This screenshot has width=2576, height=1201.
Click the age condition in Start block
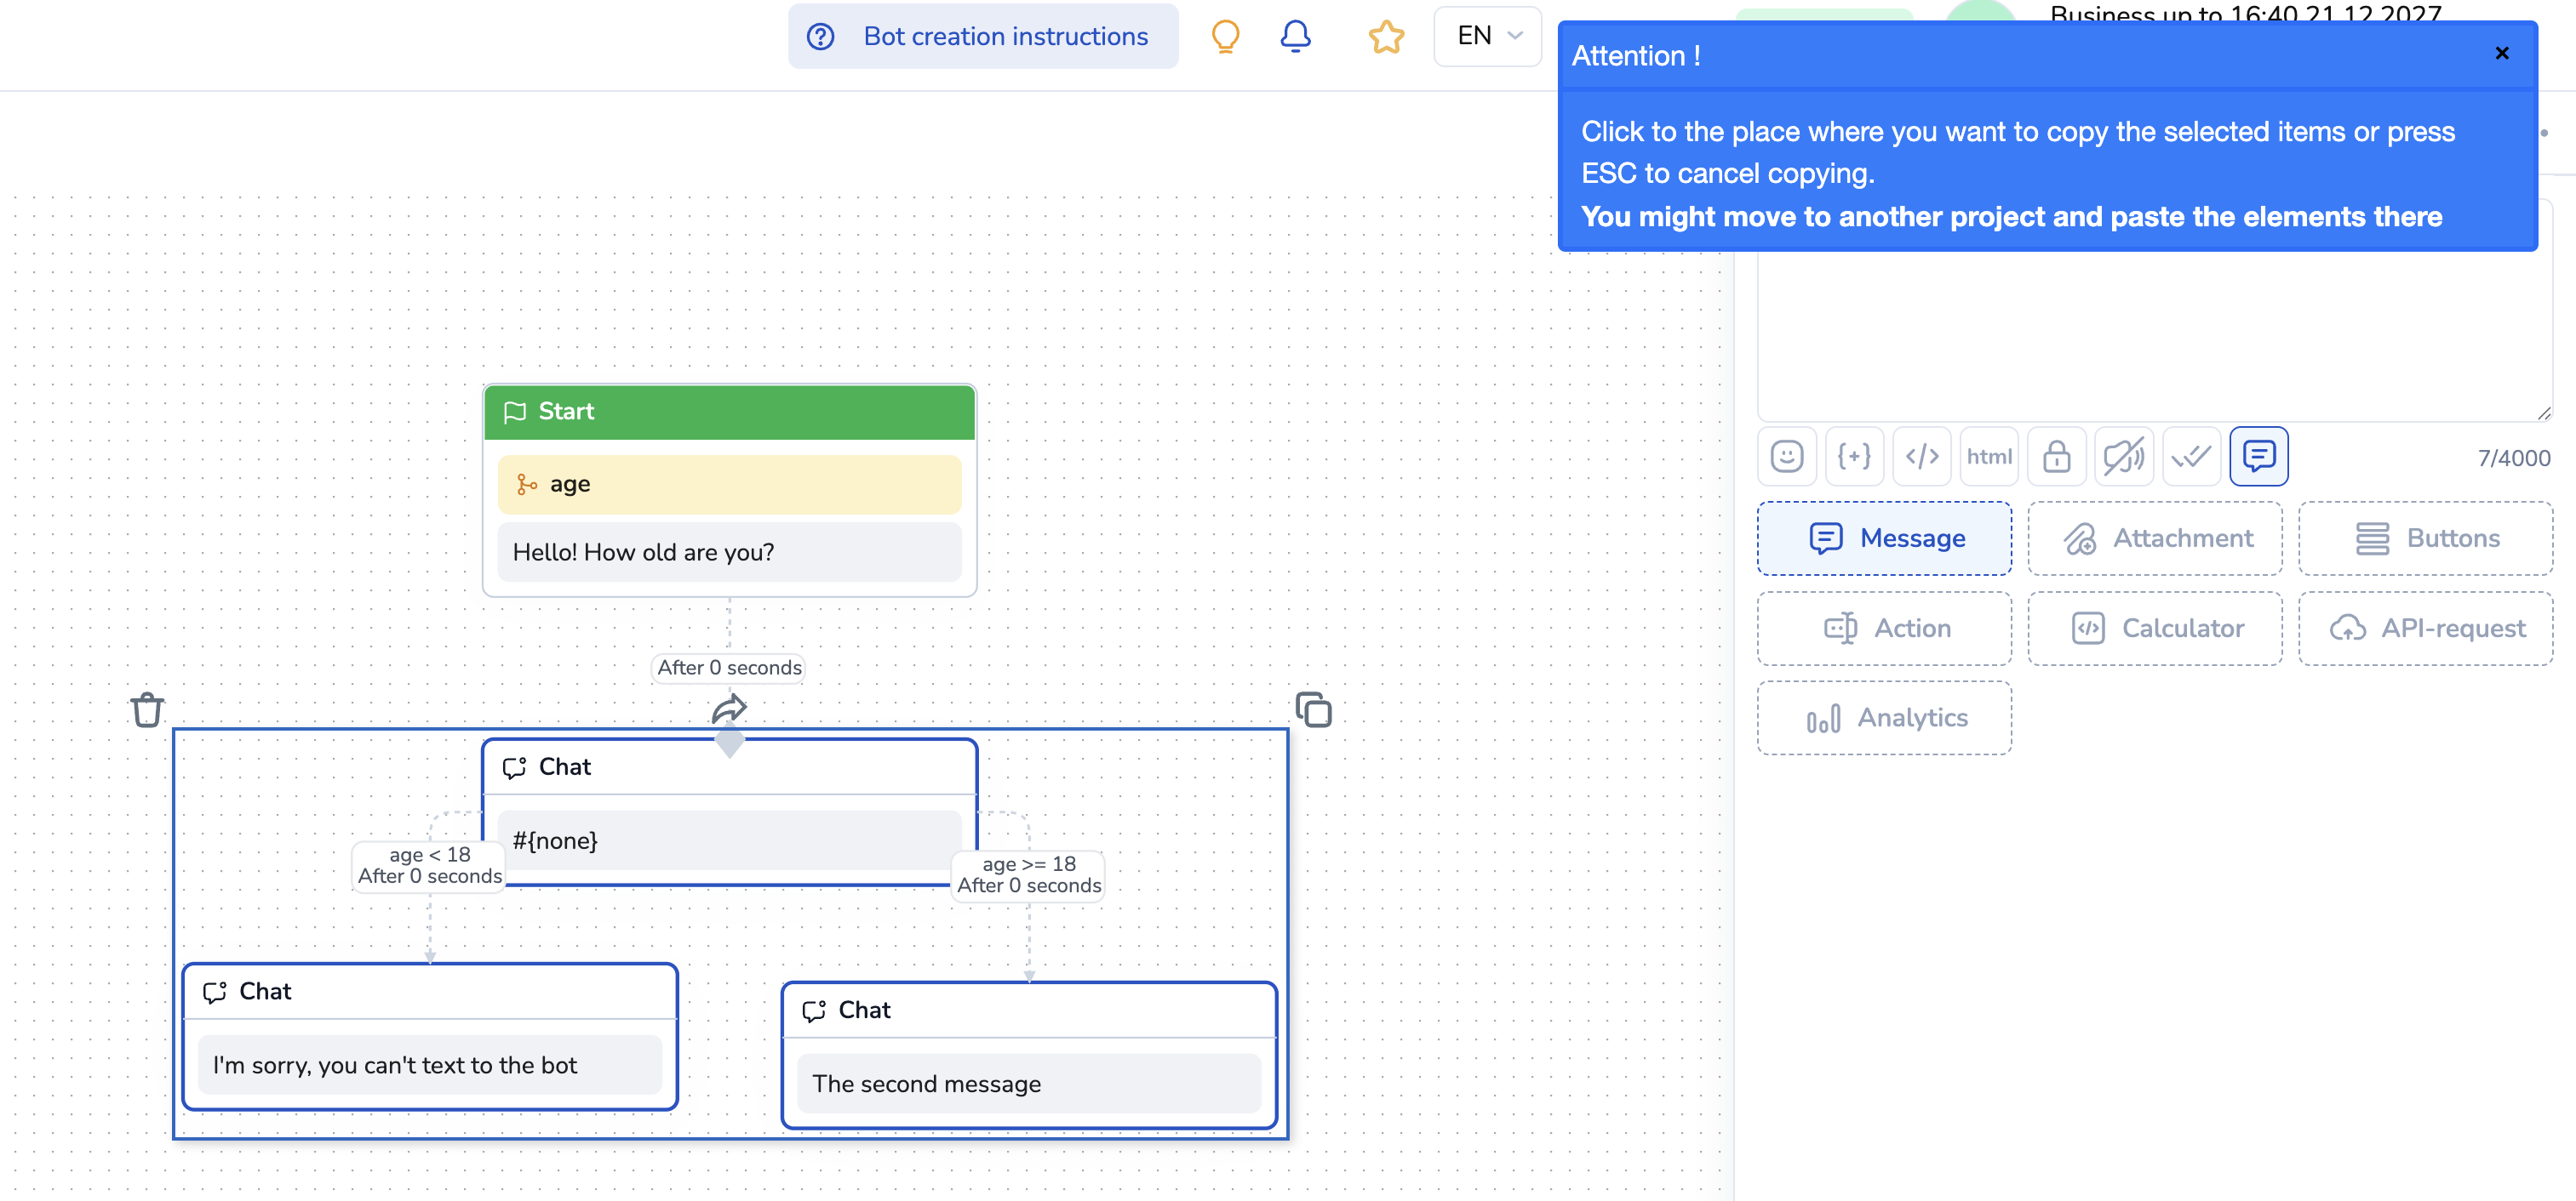[729, 485]
